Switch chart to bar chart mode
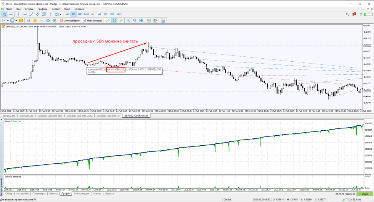The image size is (374, 202). (x=108, y=21)
